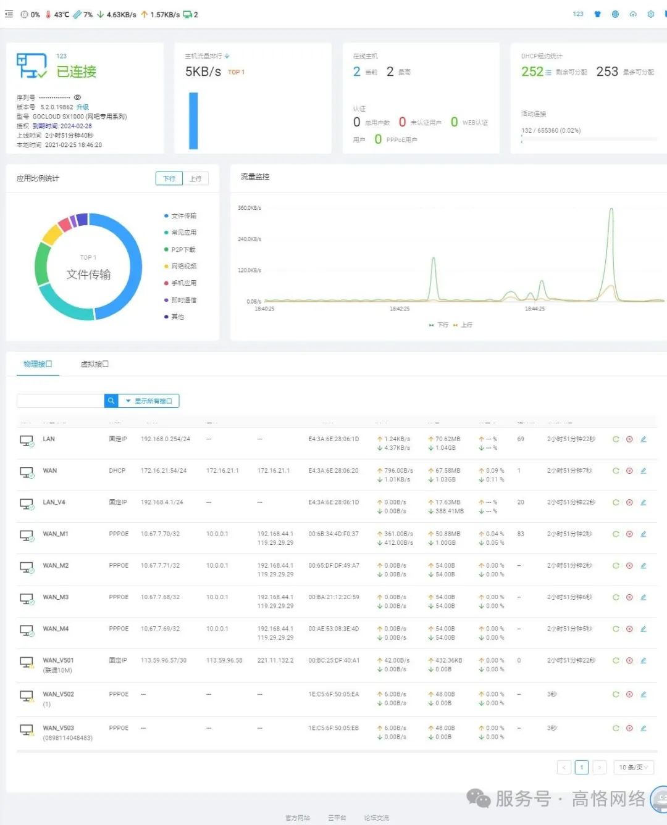Switch app ratio chart to 上行
The width and height of the screenshot is (667, 825).
click(x=196, y=178)
